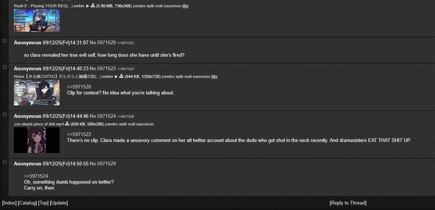Search saucenao for the mp4 file

145,124
